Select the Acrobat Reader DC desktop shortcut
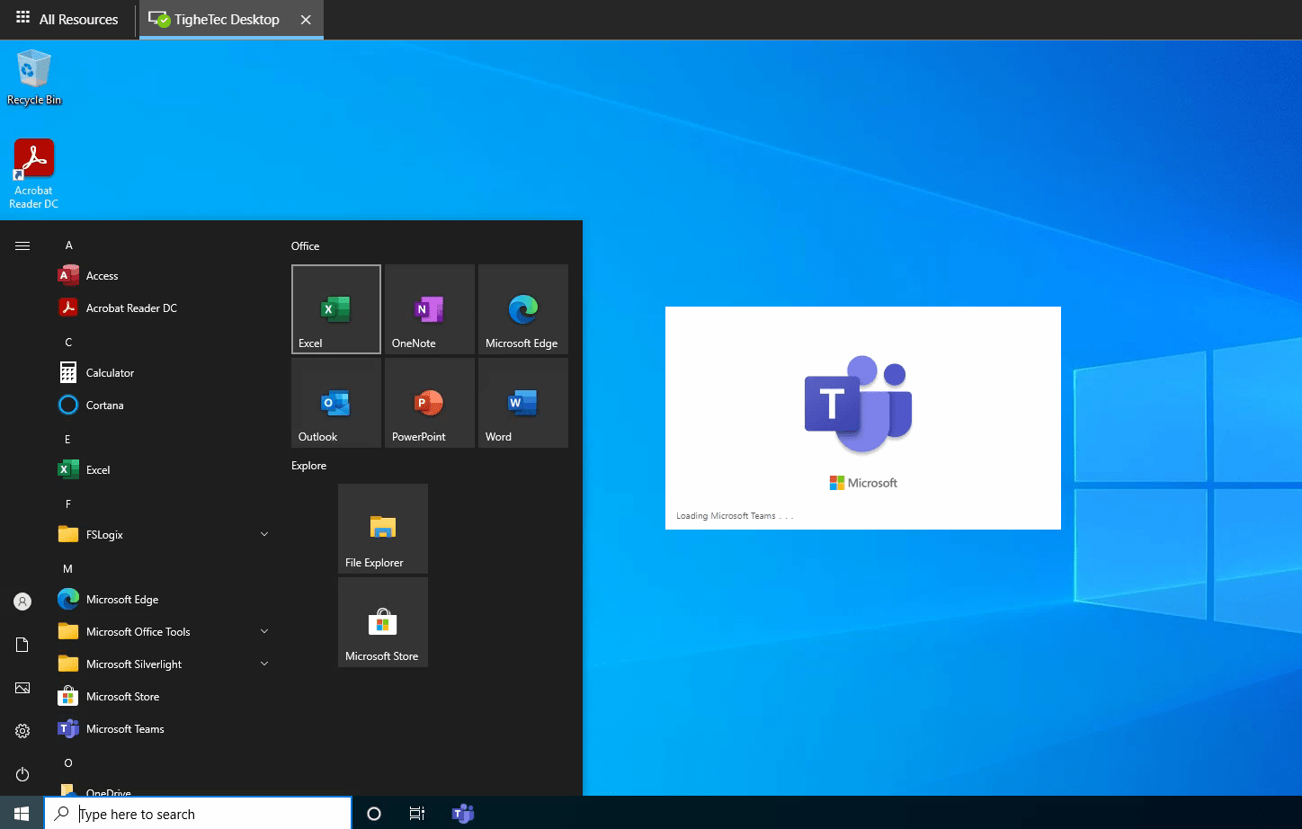 click(x=34, y=174)
